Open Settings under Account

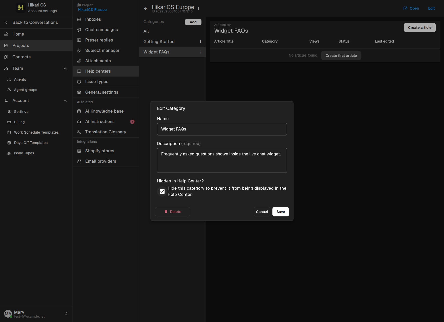point(36,112)
